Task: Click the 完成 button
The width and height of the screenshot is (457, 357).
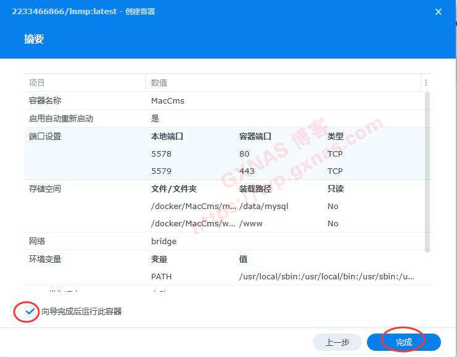Action: [403, 342]
